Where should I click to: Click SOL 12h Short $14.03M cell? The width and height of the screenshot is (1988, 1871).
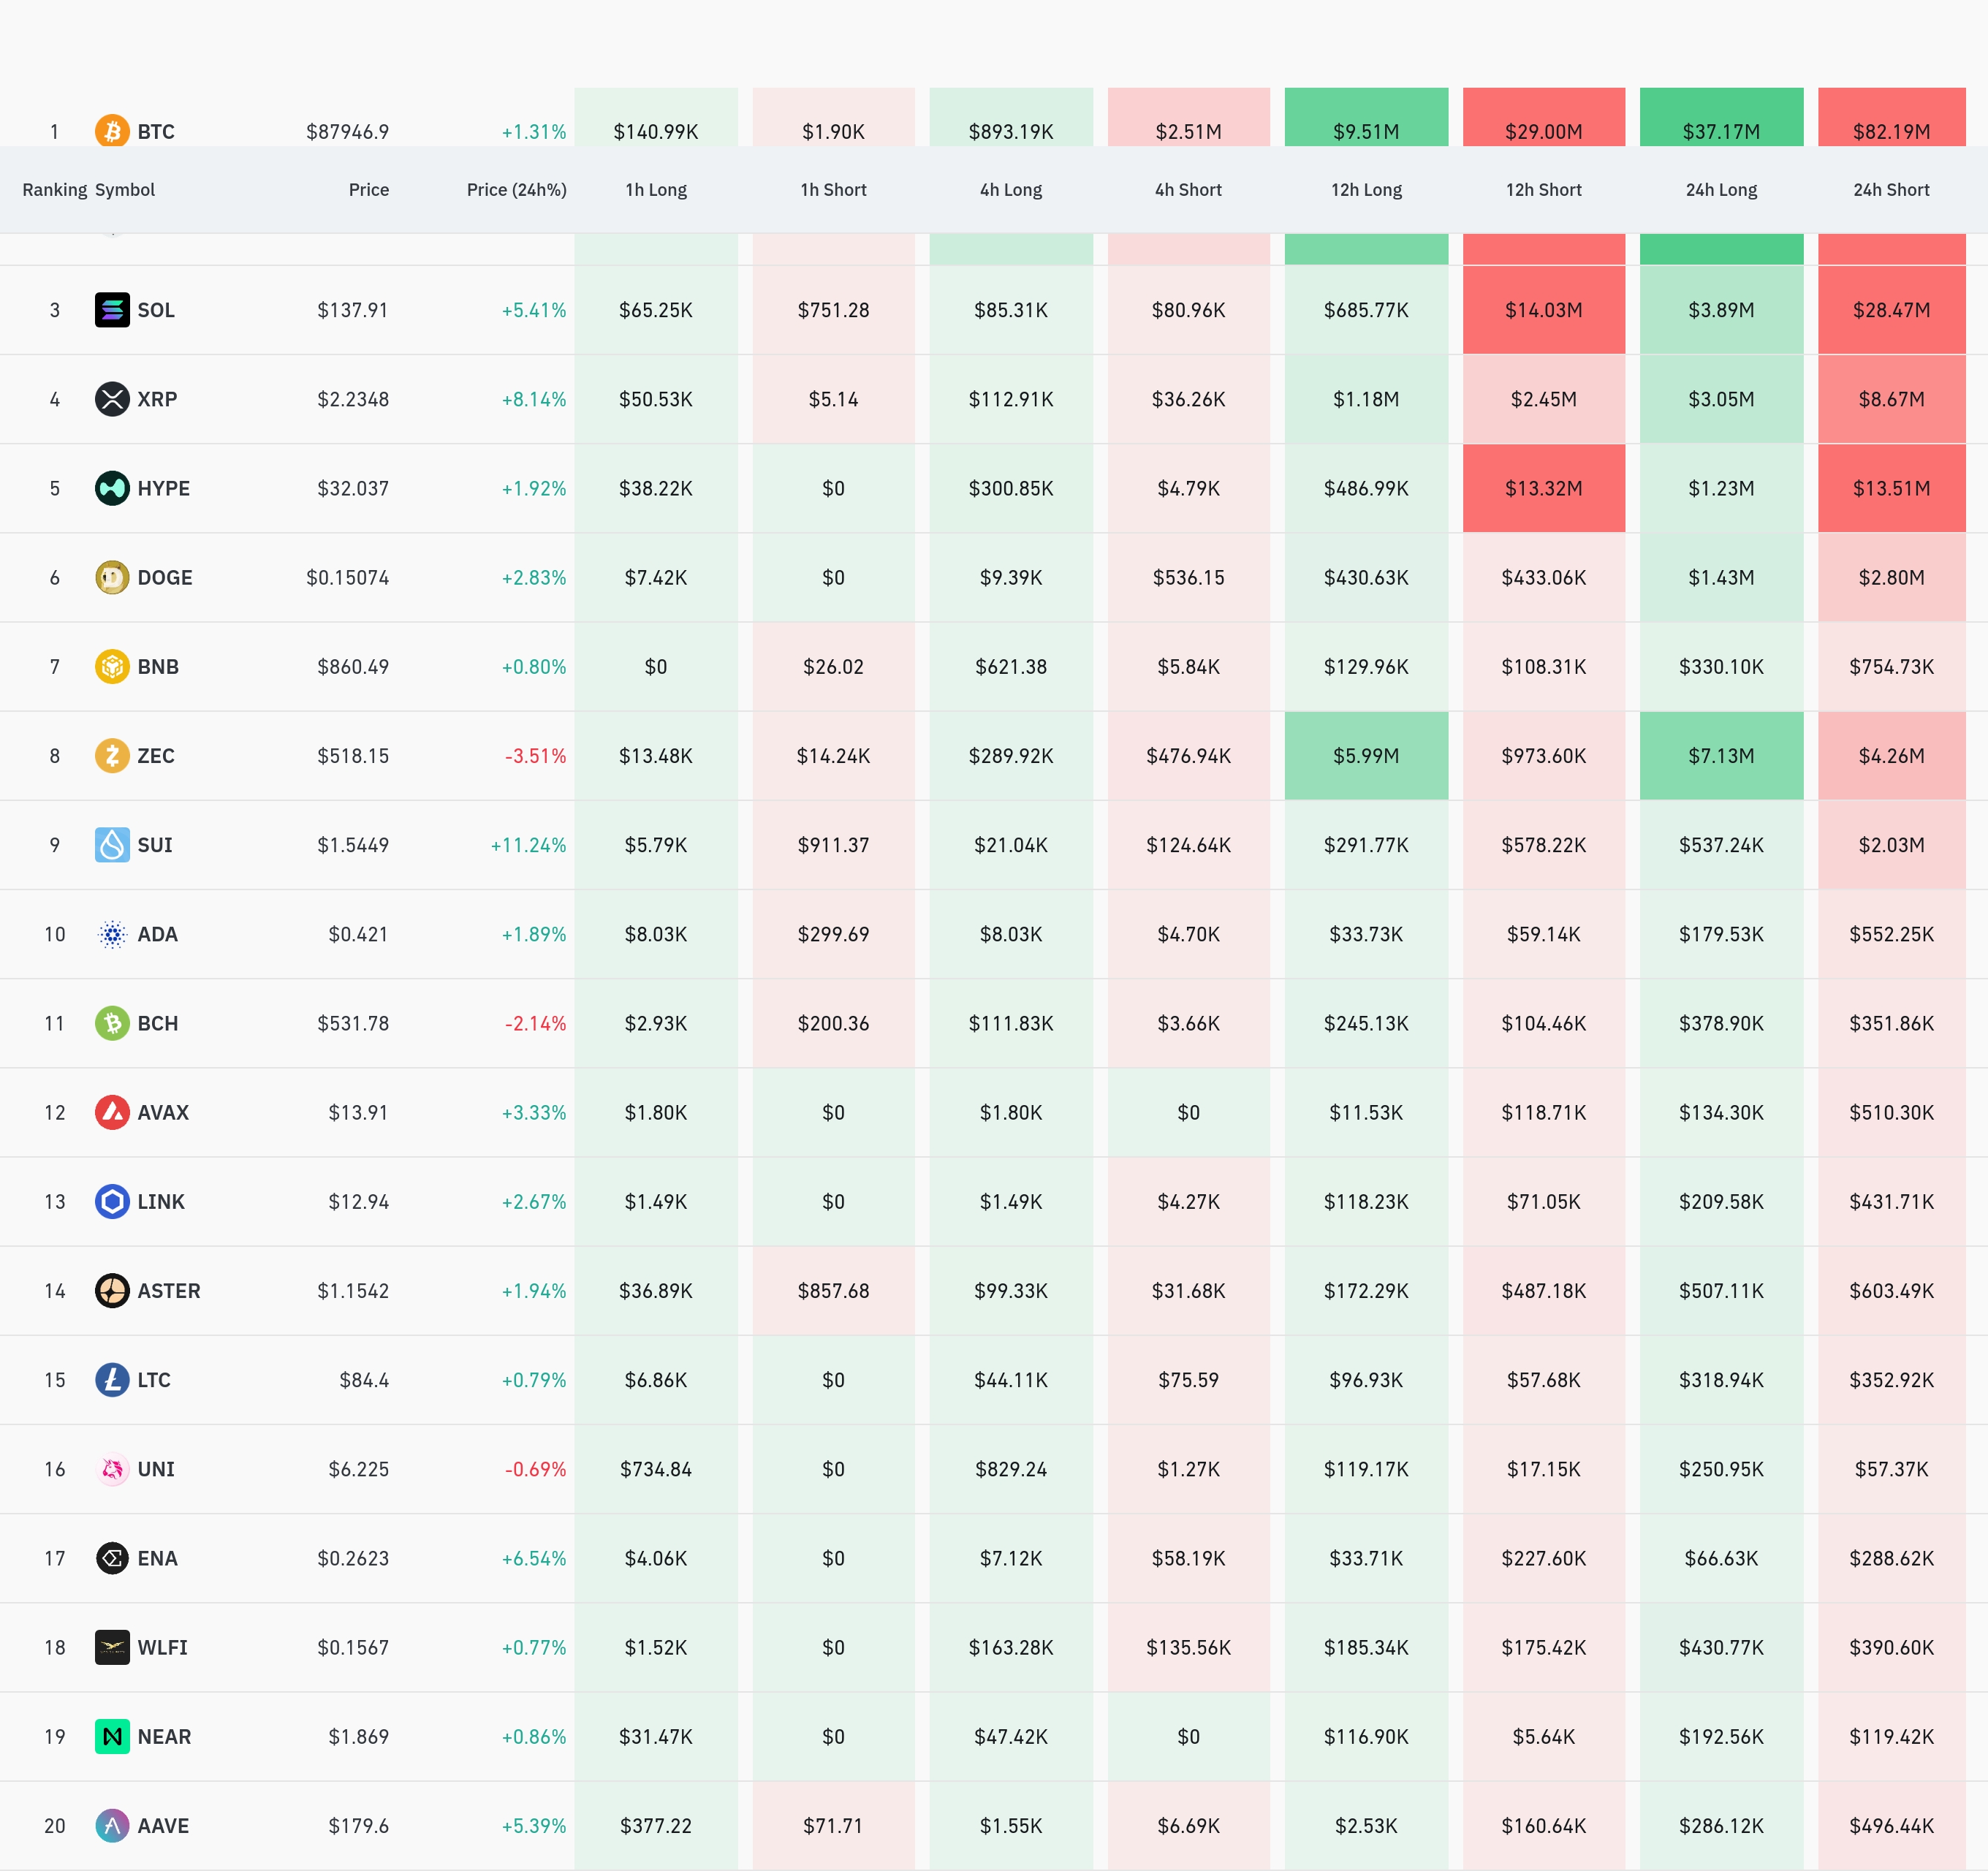pos(1543,310)
